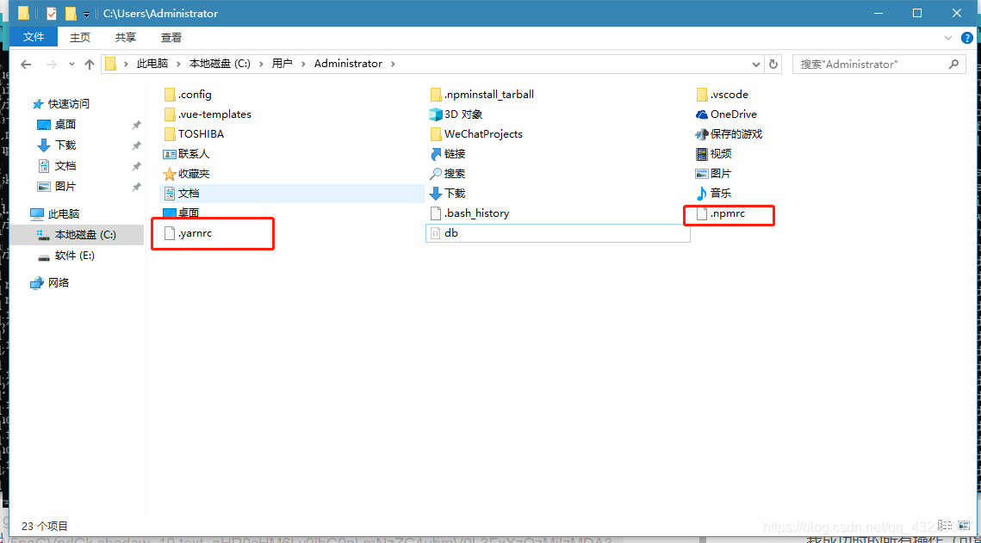Open the 共享 ribbon tab

(125, 38)
